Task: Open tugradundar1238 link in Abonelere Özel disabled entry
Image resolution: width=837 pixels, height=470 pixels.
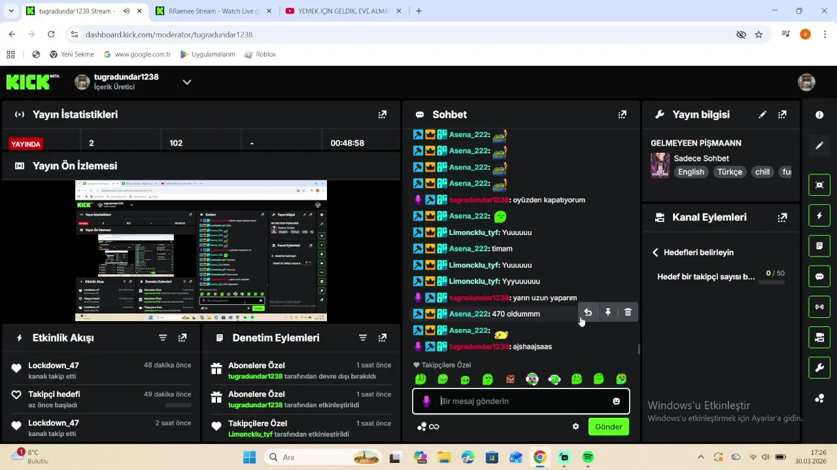Action: pos(255,377)
